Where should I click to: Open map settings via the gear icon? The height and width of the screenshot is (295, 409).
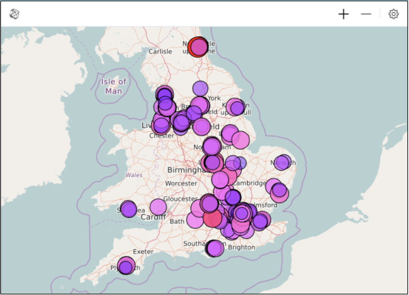[x=393, y=14]
